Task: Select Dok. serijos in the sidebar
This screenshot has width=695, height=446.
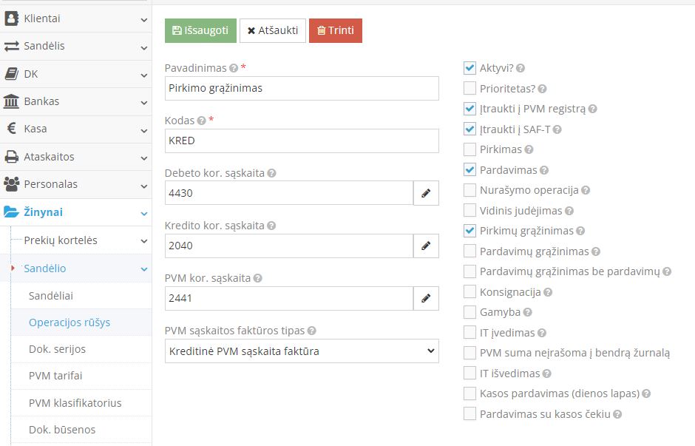Action: point(57,349)
